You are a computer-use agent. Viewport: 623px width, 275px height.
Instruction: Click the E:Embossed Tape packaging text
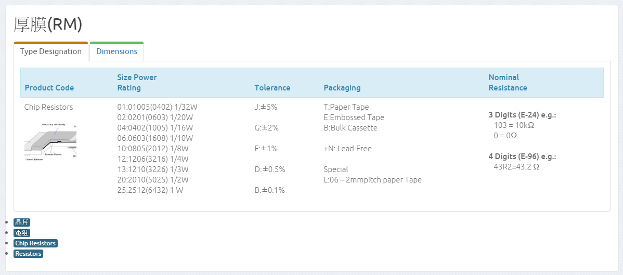354,117
